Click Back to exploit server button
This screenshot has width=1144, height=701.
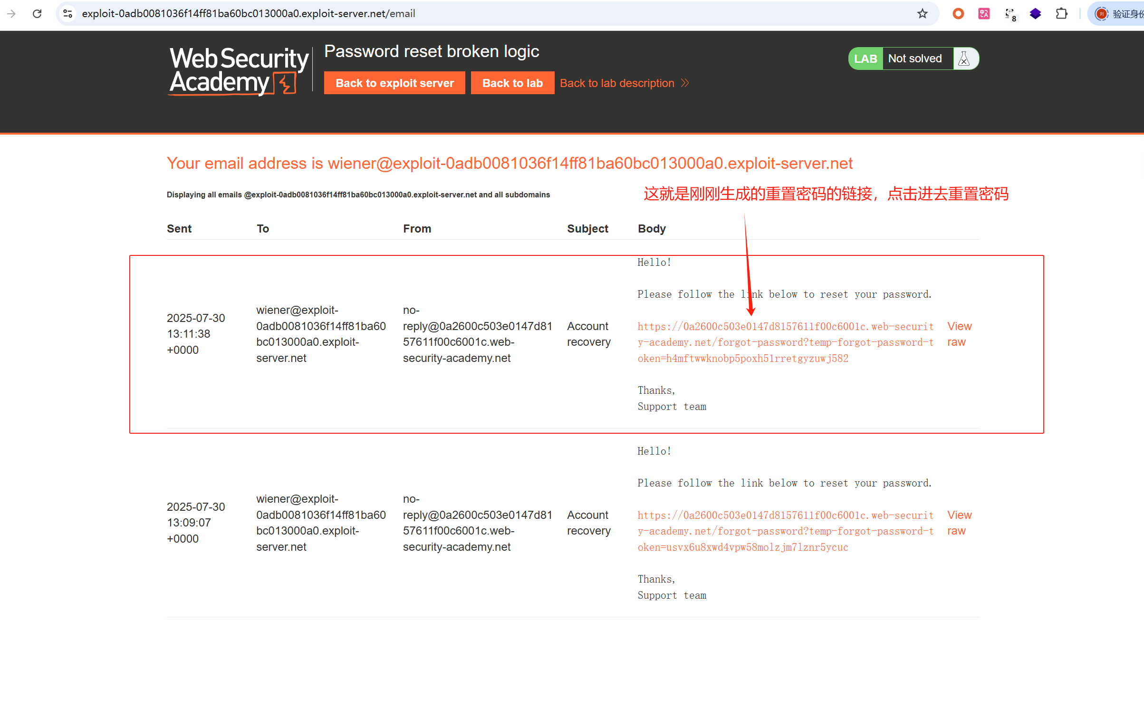(394, 83)
